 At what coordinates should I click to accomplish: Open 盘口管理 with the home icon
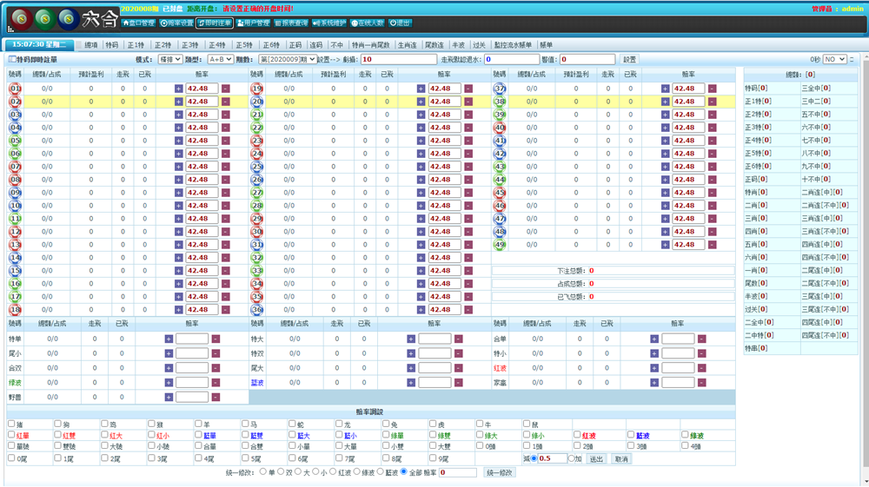point(138,23)
